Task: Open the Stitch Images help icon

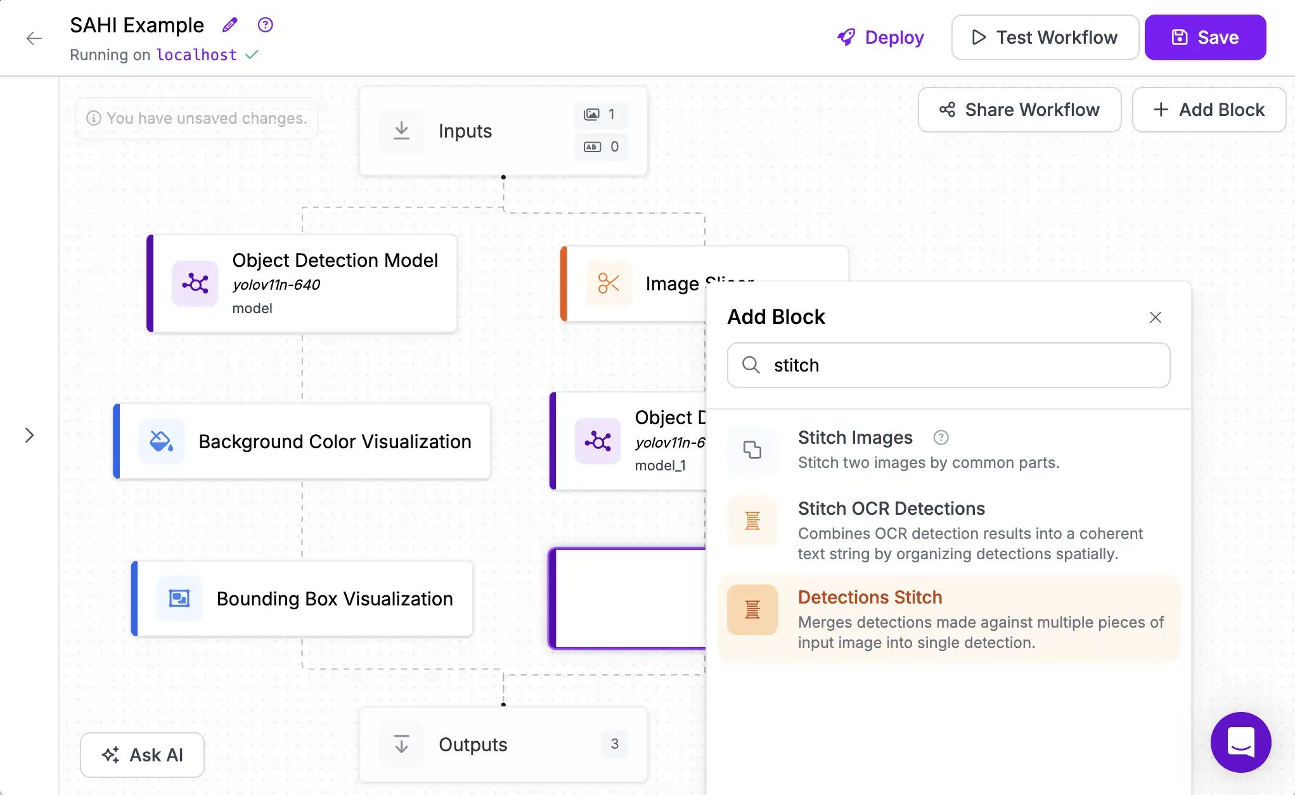Action: (x=941, y=437)
